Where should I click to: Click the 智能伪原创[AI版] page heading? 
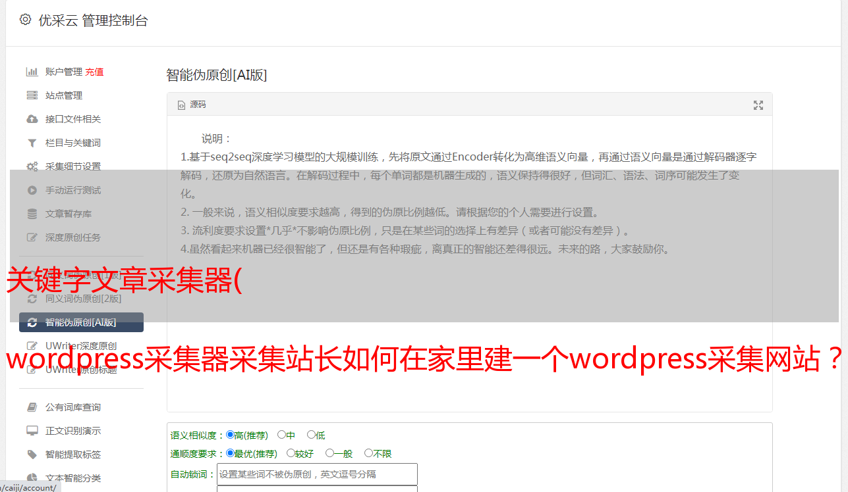(x=217, y=75)
